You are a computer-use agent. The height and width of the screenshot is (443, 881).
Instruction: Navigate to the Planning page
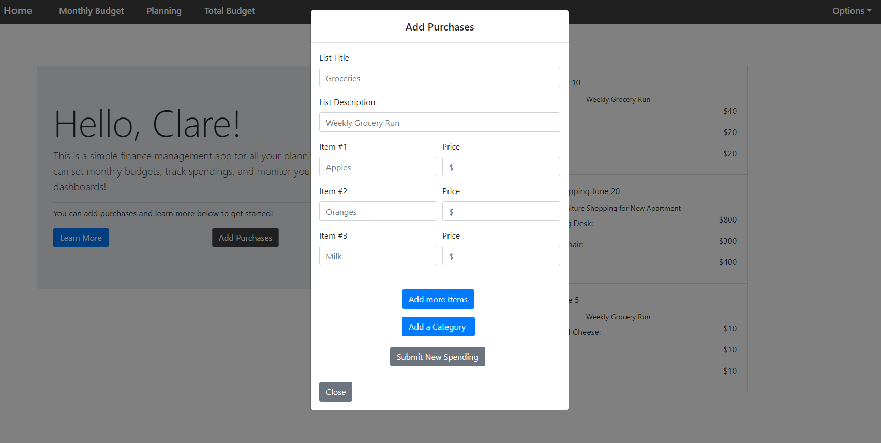click(164, 10)
